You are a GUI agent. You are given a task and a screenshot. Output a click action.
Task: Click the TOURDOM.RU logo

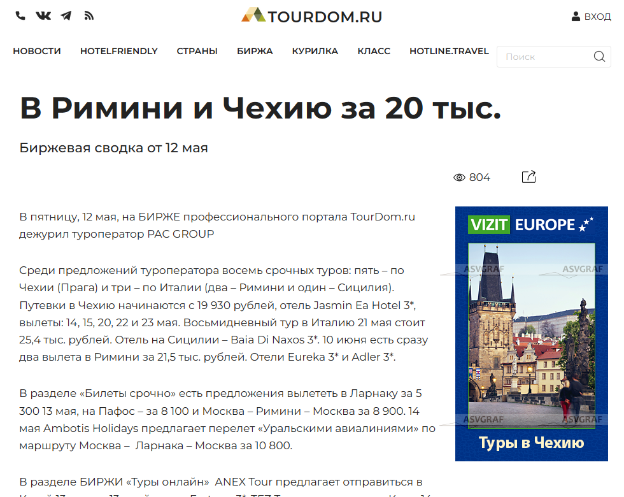pyautogui.click(x=311, y=16)
